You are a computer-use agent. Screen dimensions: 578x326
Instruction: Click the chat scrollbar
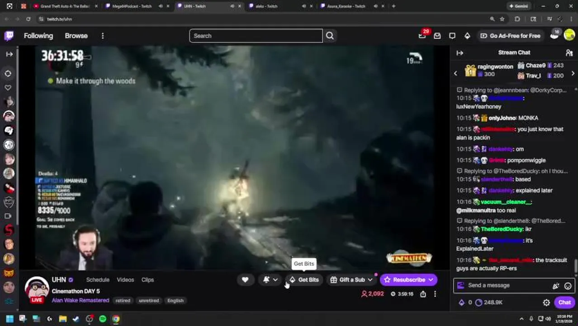[x=576, y=266]
